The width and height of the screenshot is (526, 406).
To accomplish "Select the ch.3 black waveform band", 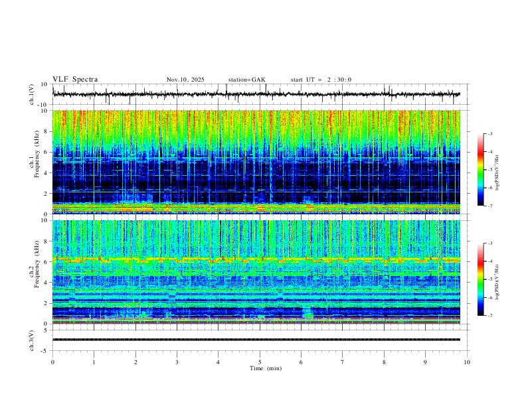I will pos(256,340).
